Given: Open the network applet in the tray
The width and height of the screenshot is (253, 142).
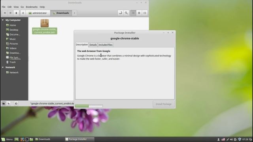Looking at the screenshot, I should [228, 139].
